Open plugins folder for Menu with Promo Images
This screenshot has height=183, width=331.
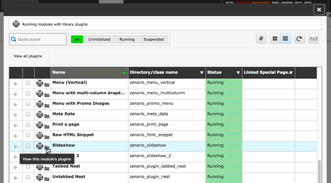(47, 106)
